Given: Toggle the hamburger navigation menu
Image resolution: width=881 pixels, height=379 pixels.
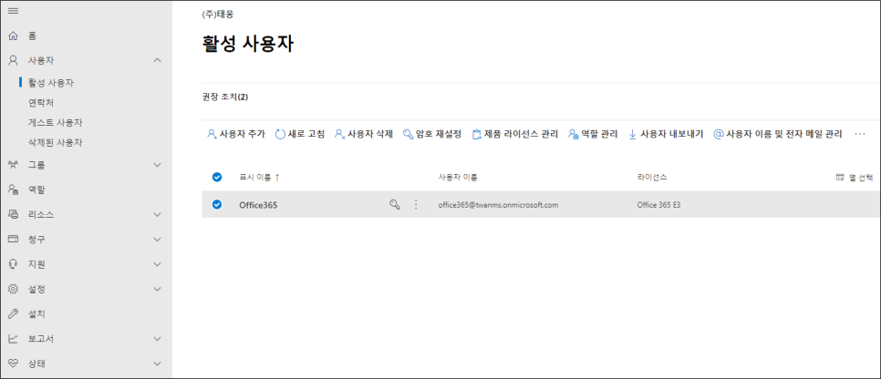Looking at the screenshot, I should point(13,11).
